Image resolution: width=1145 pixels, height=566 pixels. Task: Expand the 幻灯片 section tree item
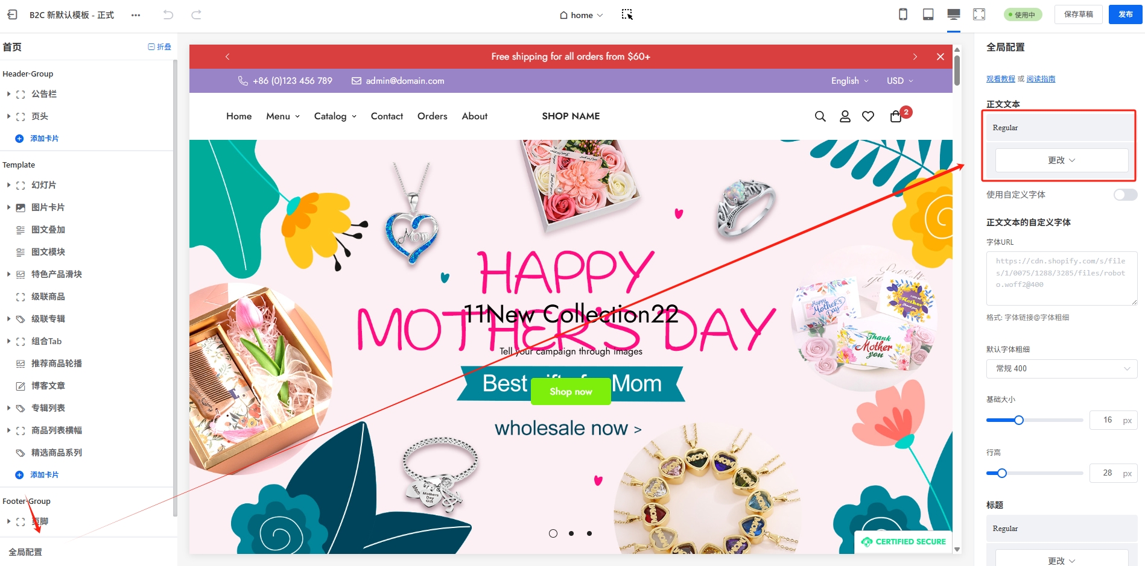tap(8, 185)
